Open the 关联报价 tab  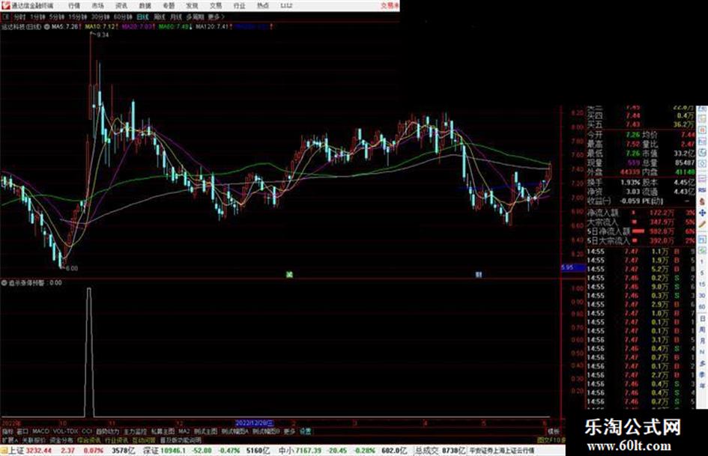(x=34, y=440)
